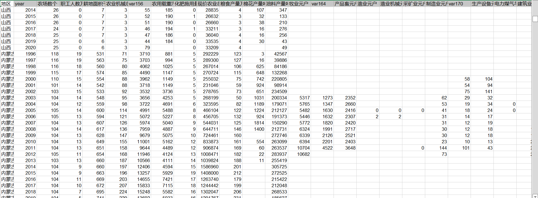
Task: Select the cell with value 3648
Action: coord(345,148)
